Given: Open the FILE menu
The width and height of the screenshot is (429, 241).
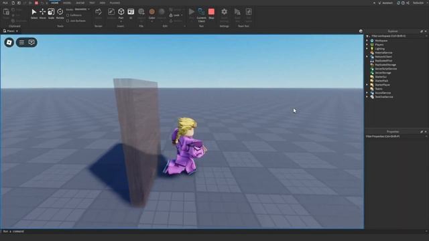Looking at the screenshot, I should coord(5,3).
